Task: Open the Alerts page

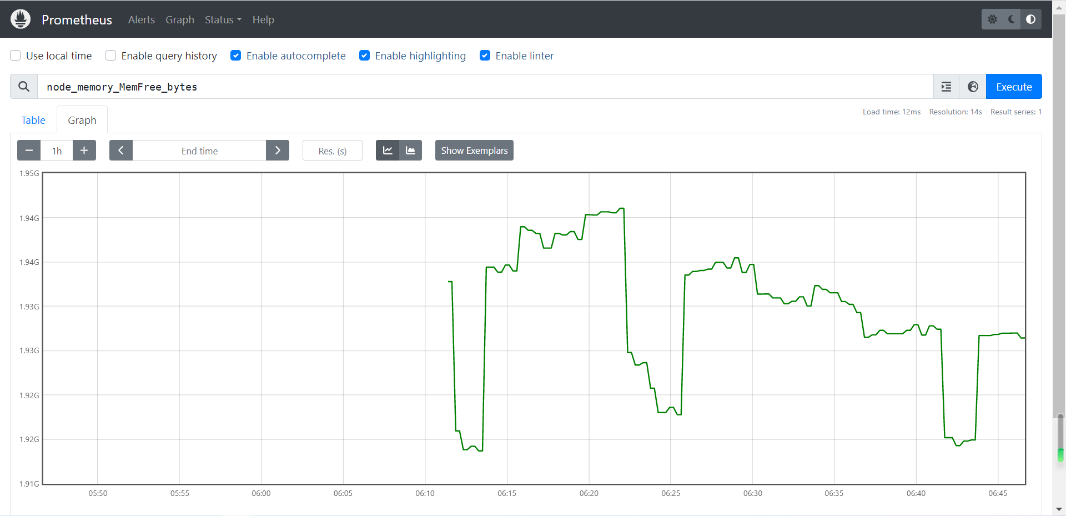Action: 141,19
